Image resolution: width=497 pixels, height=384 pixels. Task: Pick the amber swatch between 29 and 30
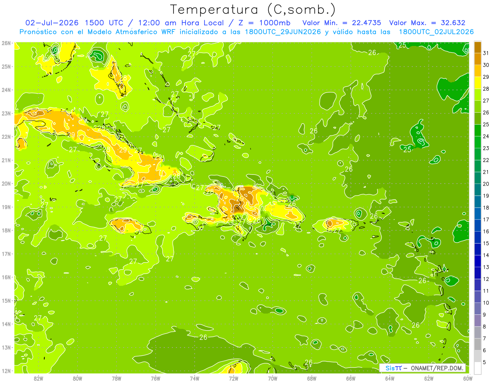[478, 71]
